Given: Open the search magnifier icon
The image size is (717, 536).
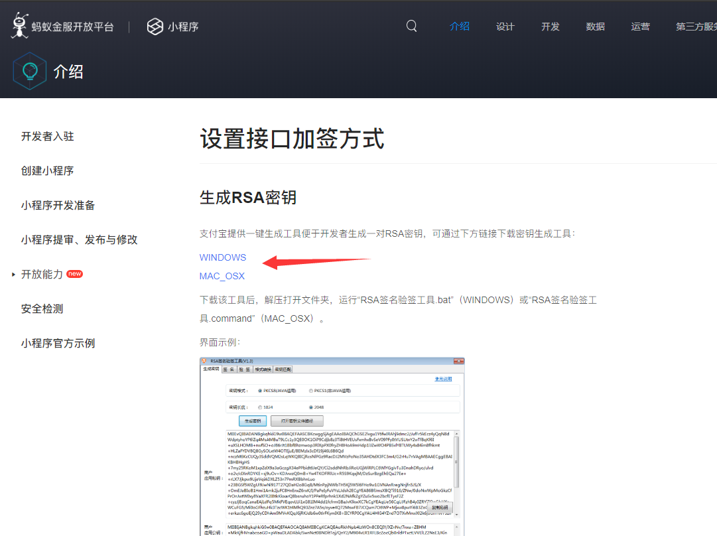Looking at the screenshot, I should tap(412, 26).
